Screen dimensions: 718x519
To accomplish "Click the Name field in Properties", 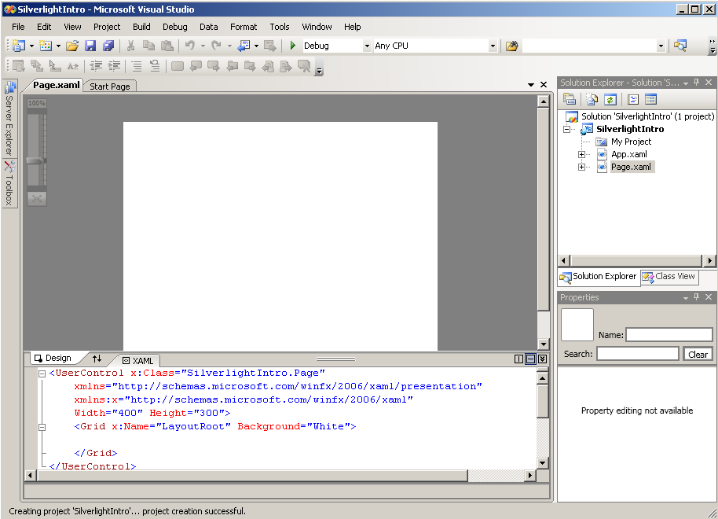I will (669, 335).
